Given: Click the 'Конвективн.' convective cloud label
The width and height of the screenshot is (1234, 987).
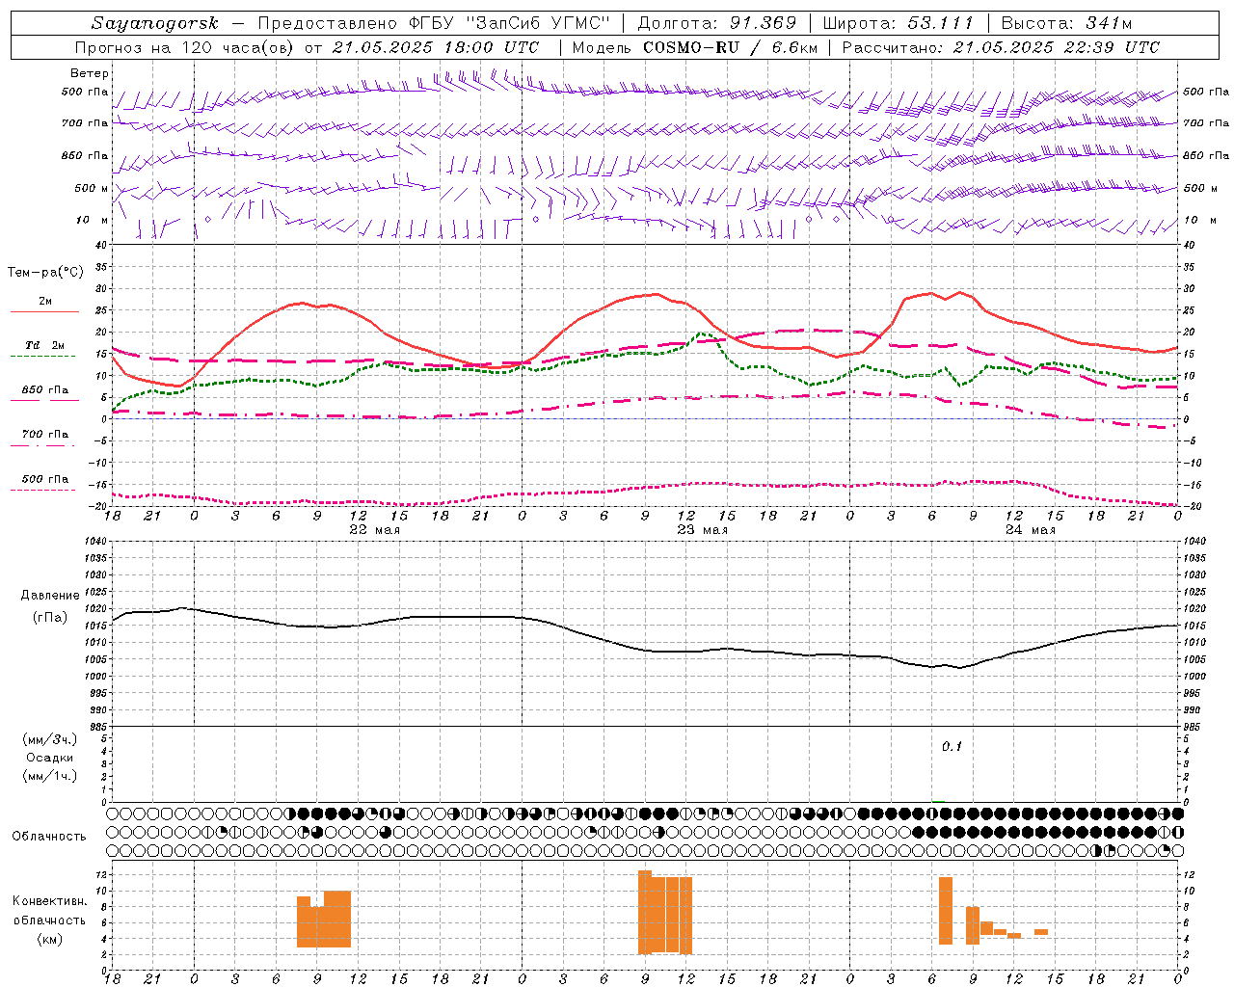Looking at the screenshot, I should tap(50, 901).
